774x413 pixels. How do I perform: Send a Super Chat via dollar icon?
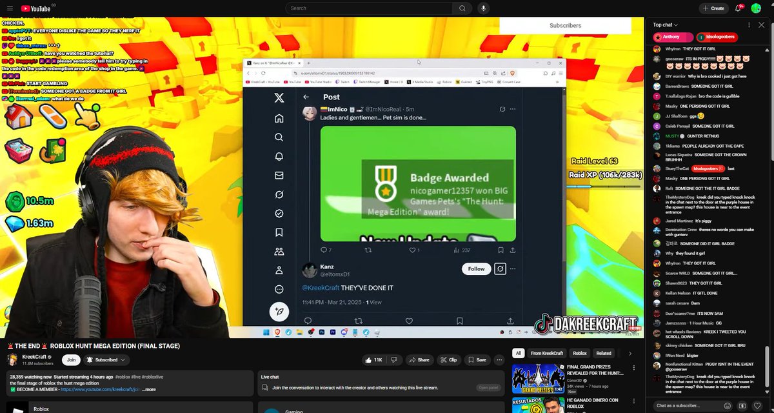click(x=742, y=406)
